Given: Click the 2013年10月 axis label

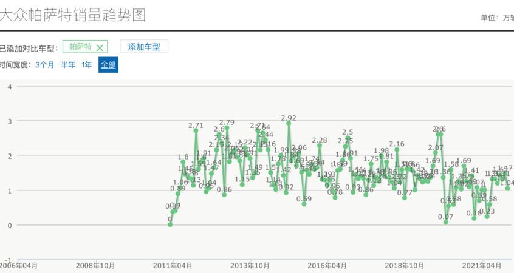Looking at the screenshot, I should coord(250,266).
